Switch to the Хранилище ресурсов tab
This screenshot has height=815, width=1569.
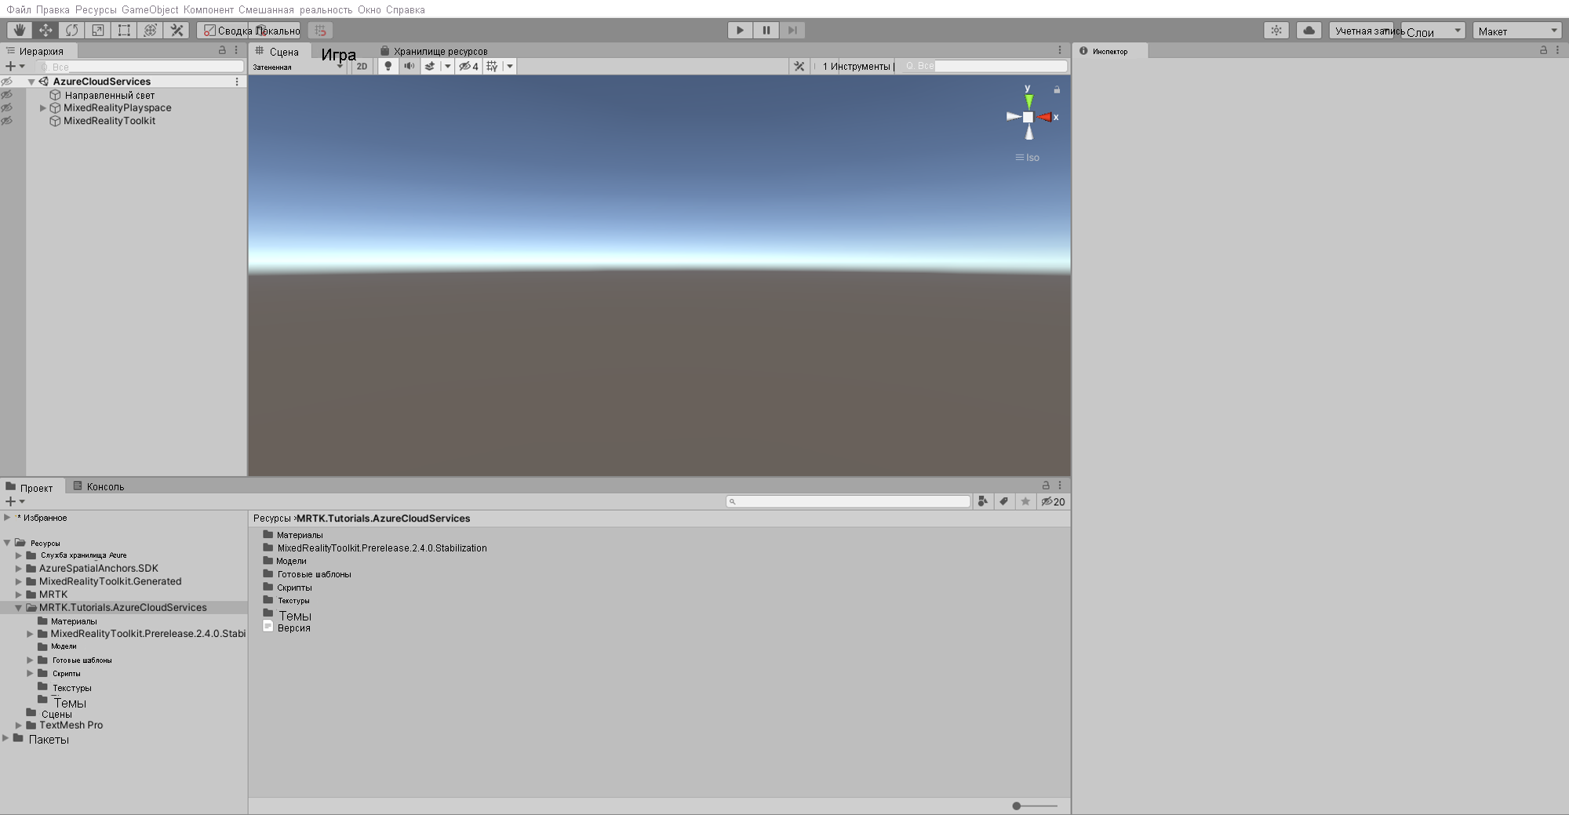coord(434,51)
